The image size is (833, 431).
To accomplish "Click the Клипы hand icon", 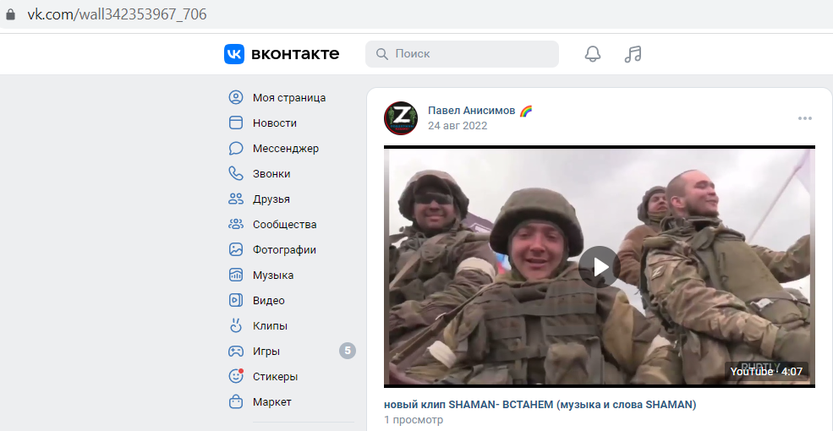I will pyautogui.click(x=235, y=326).
